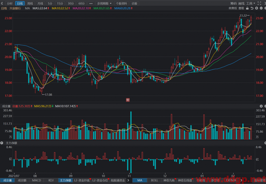The height and width of the screenshot is (184, 266).
Task: Open L2-资金抄底 indicator tab
Action: (82, 180)
